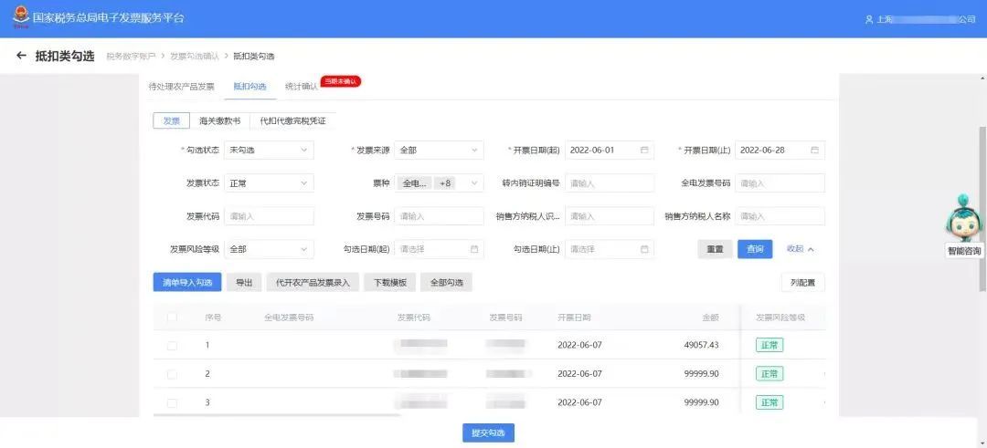Focus the 销售方纳税人名称 input field
This screenshot has height=448, width=987.
click(x=780, y=216)
